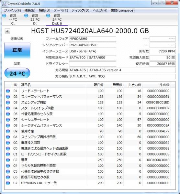Click the status icon for ID C7
Viewport: 180px width, 194px height.
(x=8, y=183)
